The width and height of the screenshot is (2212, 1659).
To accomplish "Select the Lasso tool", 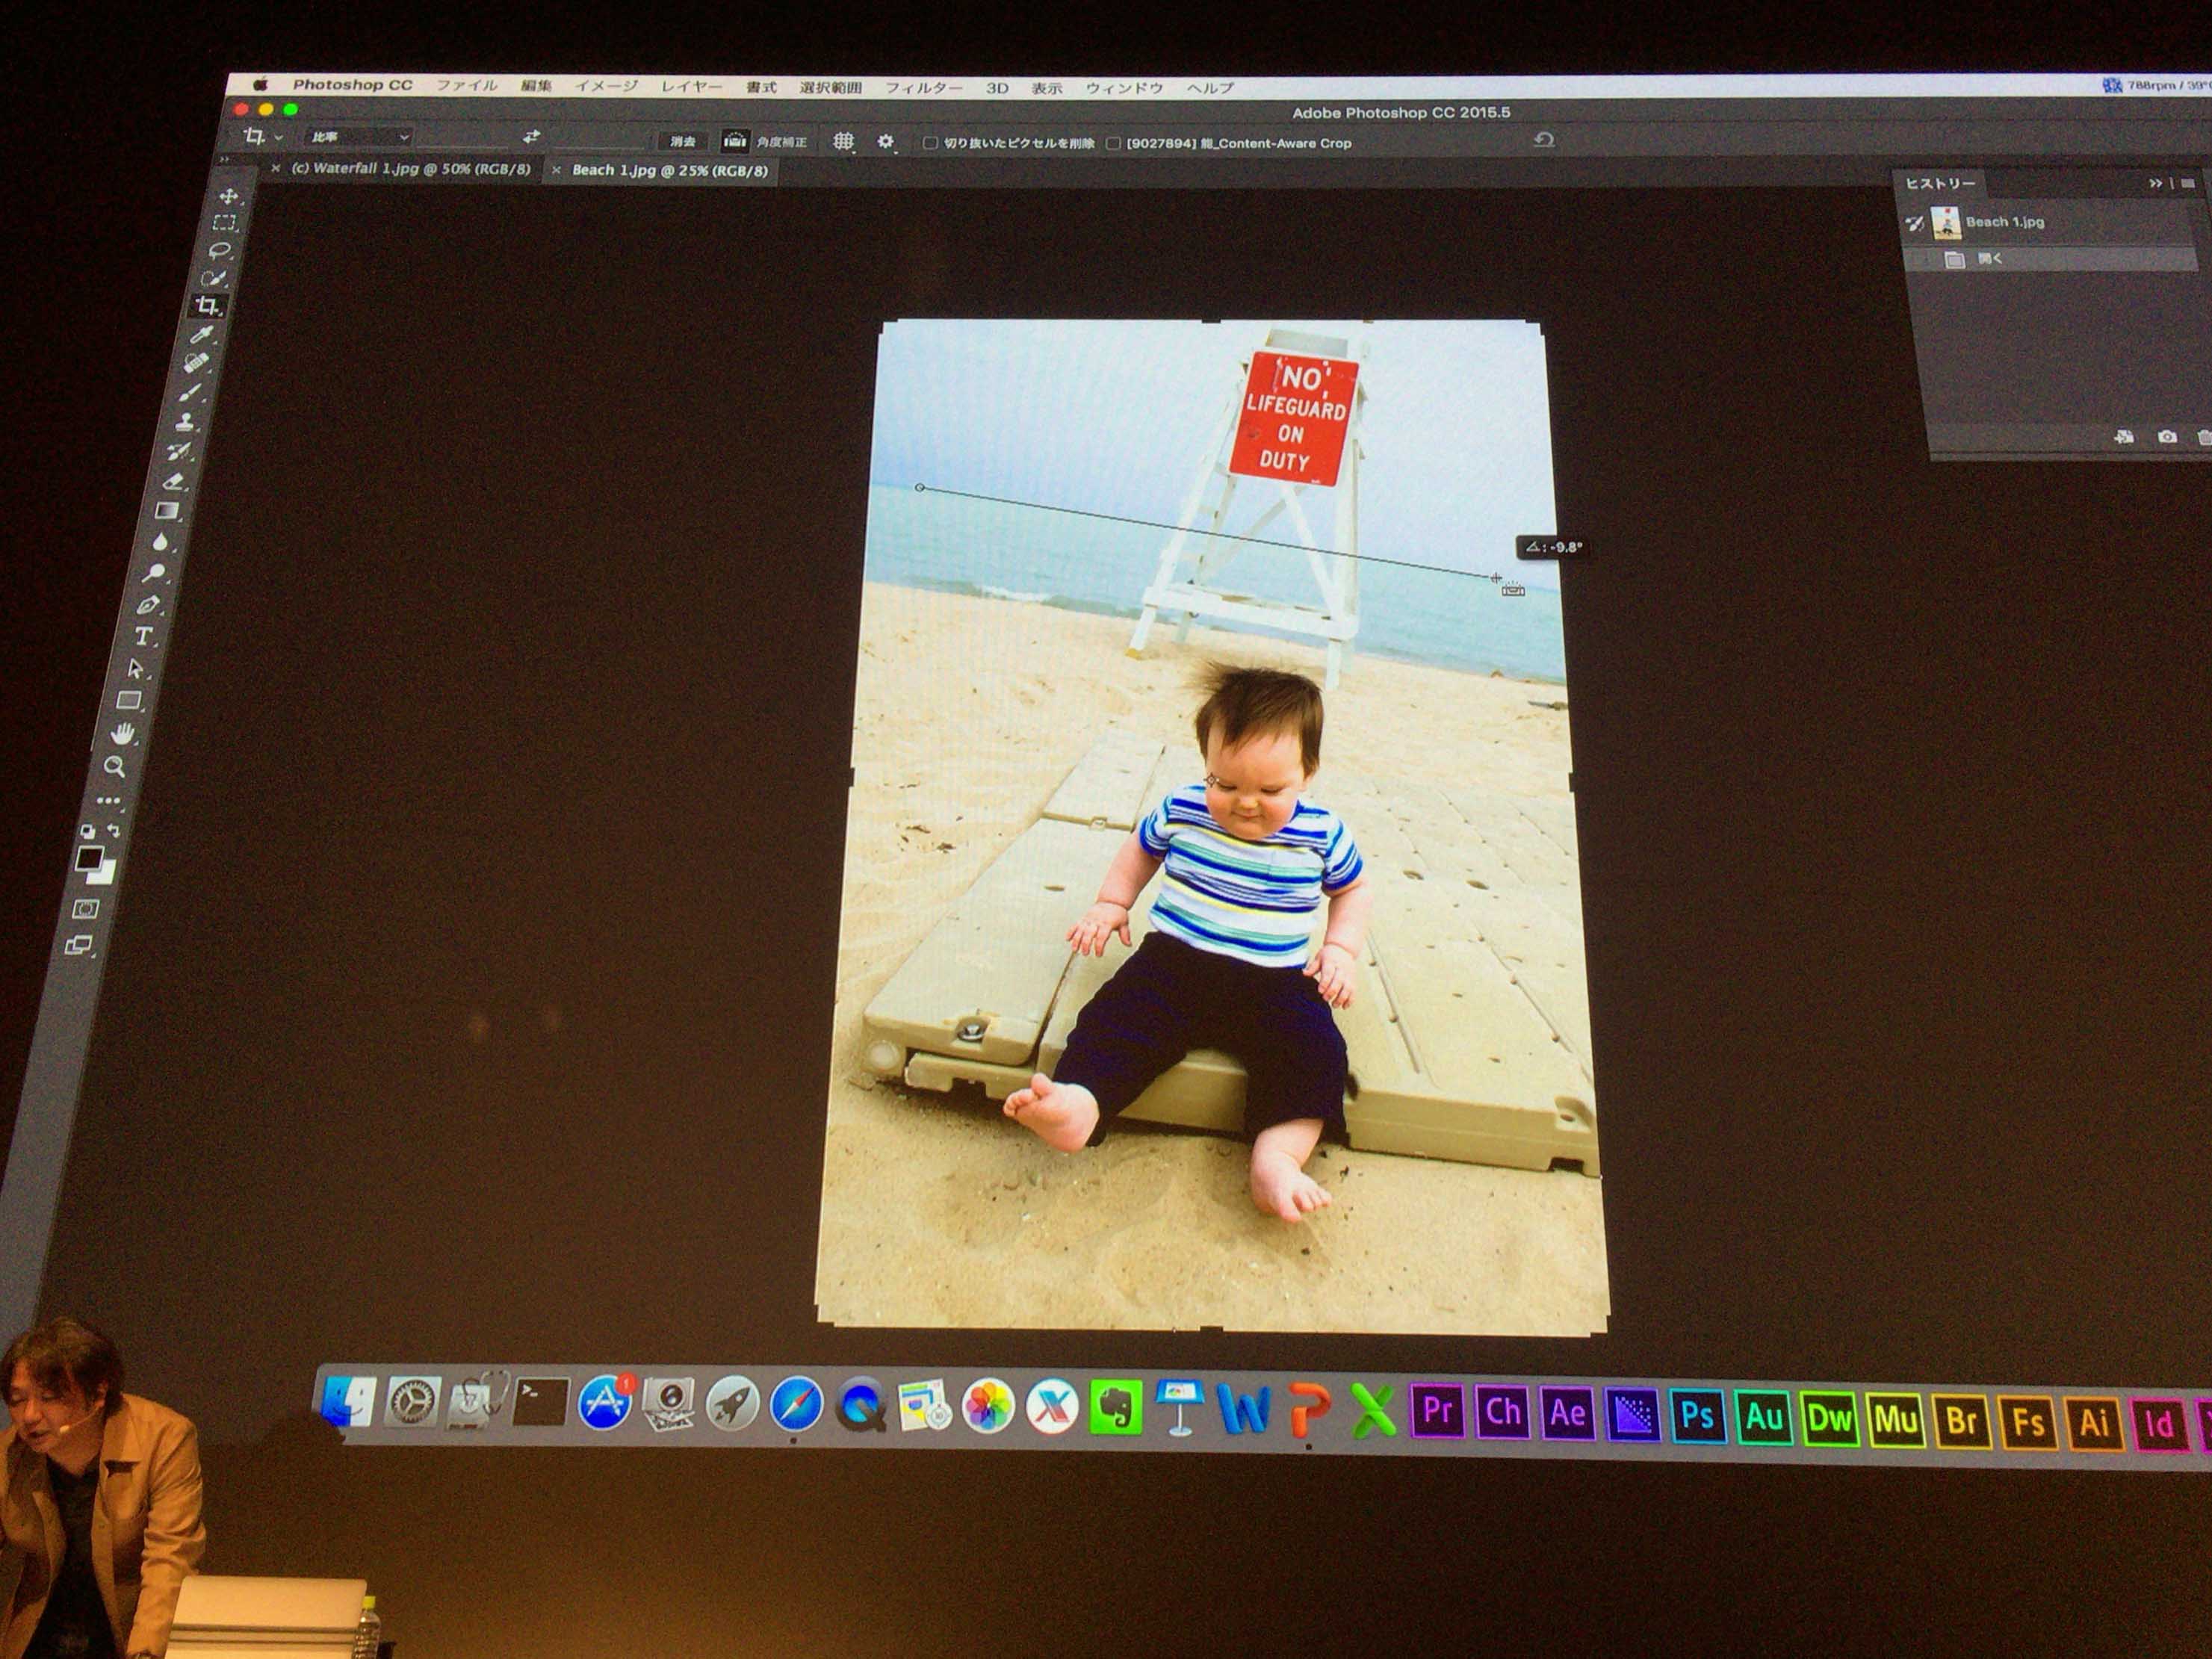I will click(221, 250).
